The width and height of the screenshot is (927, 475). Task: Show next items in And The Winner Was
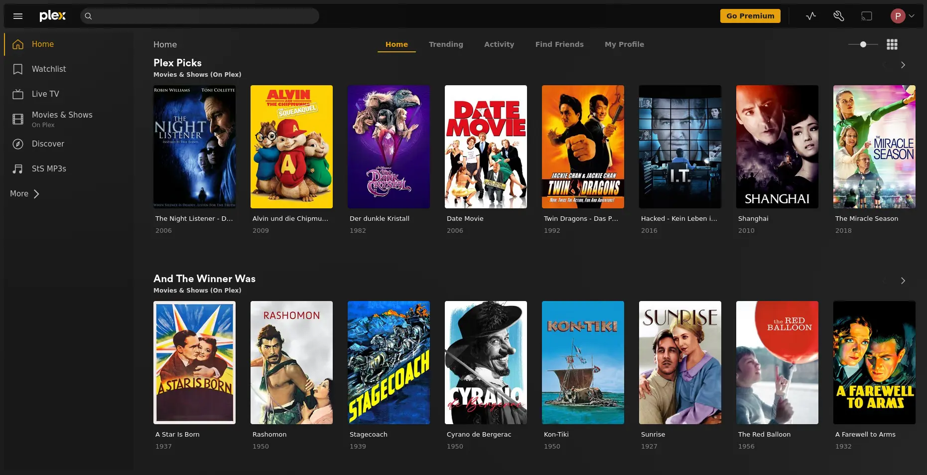pos(903,281)
